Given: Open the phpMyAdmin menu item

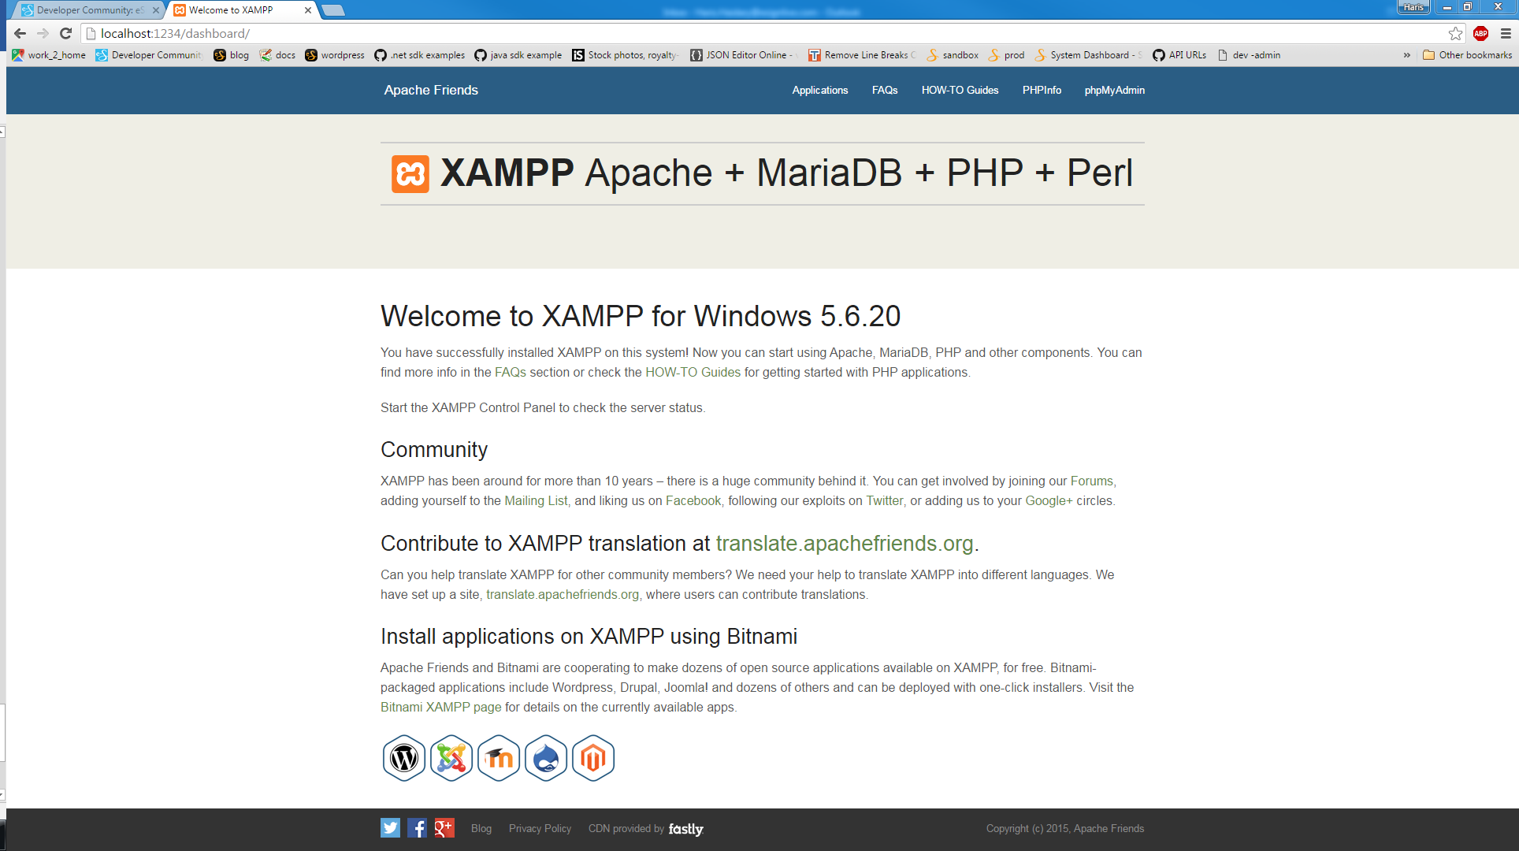Looking at the screenshot, I should click(1114, 91).
